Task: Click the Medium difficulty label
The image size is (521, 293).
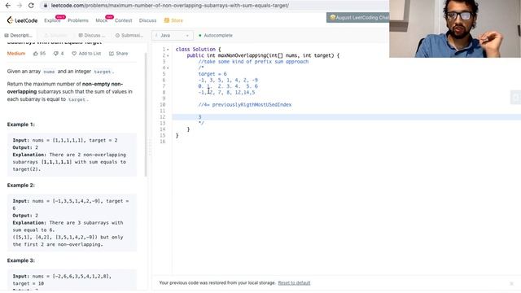Action: pos(16,54)
